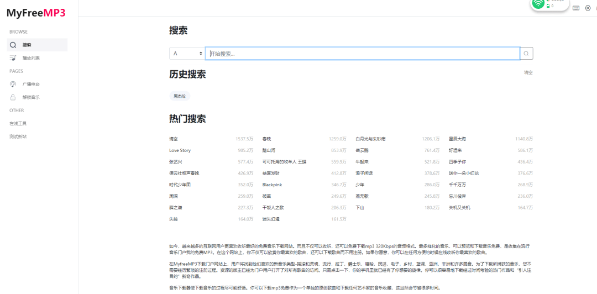
Task: Click hot search 破茧
Action: (x=266, y=196)
